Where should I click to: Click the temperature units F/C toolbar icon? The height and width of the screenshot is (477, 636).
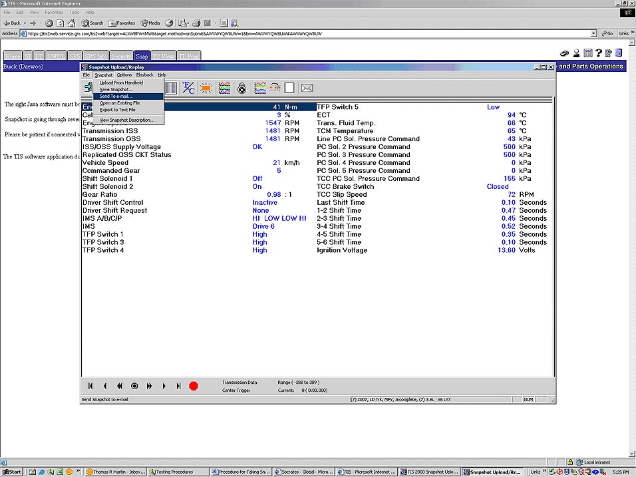[x=189, y=88]
